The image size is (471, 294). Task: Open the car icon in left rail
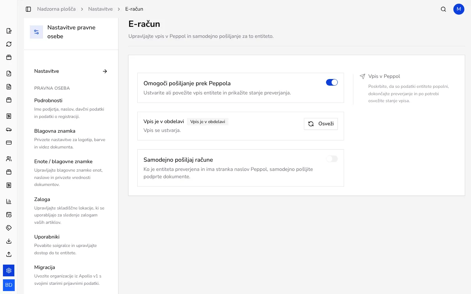(9, 129)
